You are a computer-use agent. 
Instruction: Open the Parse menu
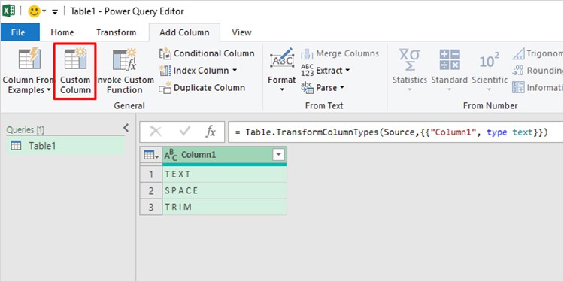coord(323,88)
